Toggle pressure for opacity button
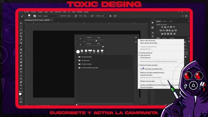The image size is (208, 117). 76,16
